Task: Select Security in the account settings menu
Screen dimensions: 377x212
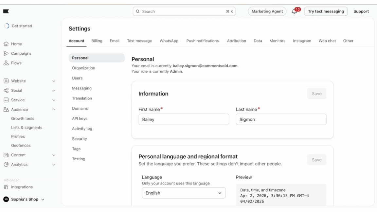Action: coord(80,139)
